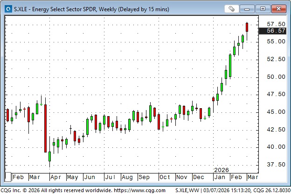The width and height of the screenshot is (291, 194).
Task: Click the 37.50 price axis label
Action: pos(276,164)
